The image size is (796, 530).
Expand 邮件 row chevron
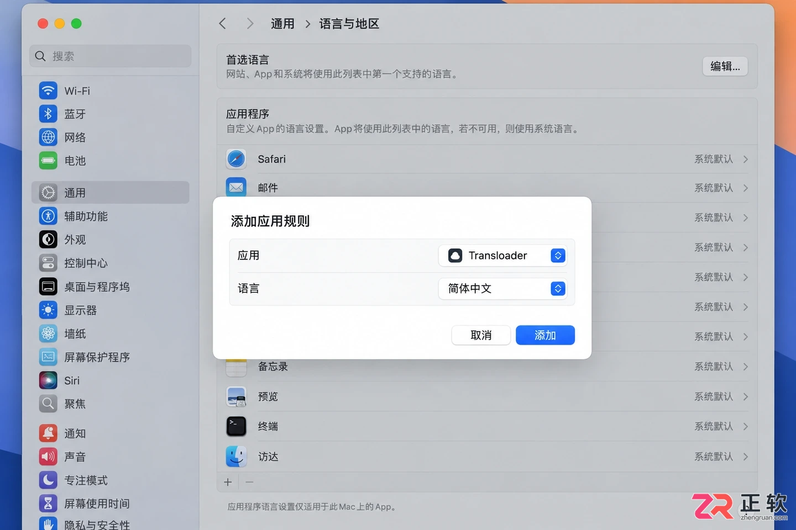746,188
